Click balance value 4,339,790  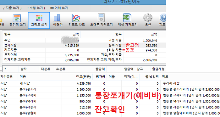pyautogui.click(x=84, y=84)
